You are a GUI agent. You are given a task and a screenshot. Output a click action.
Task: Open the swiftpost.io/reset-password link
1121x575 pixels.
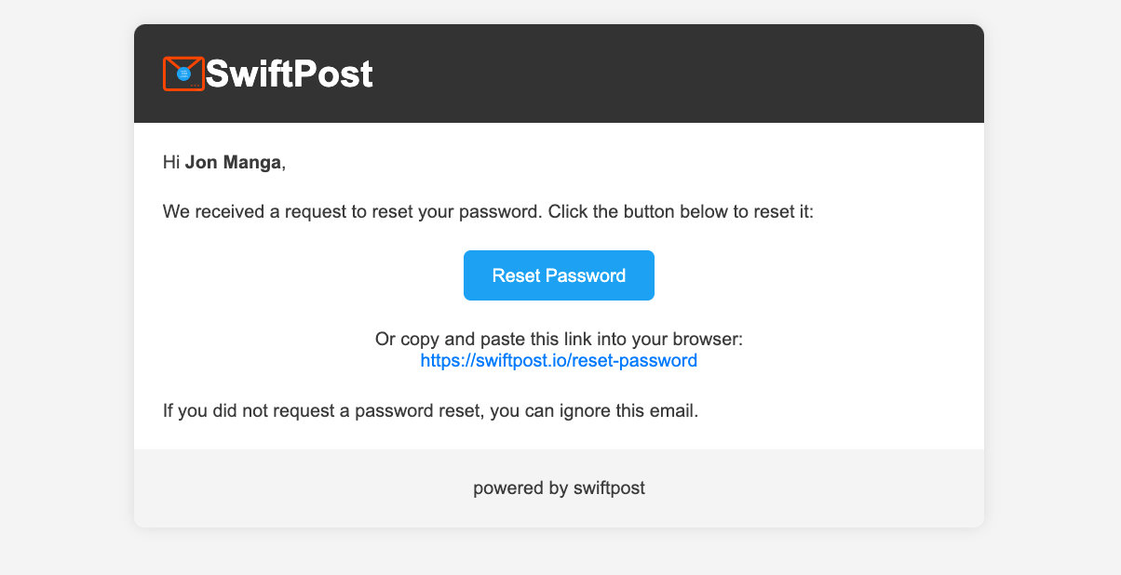pos(559,360)
